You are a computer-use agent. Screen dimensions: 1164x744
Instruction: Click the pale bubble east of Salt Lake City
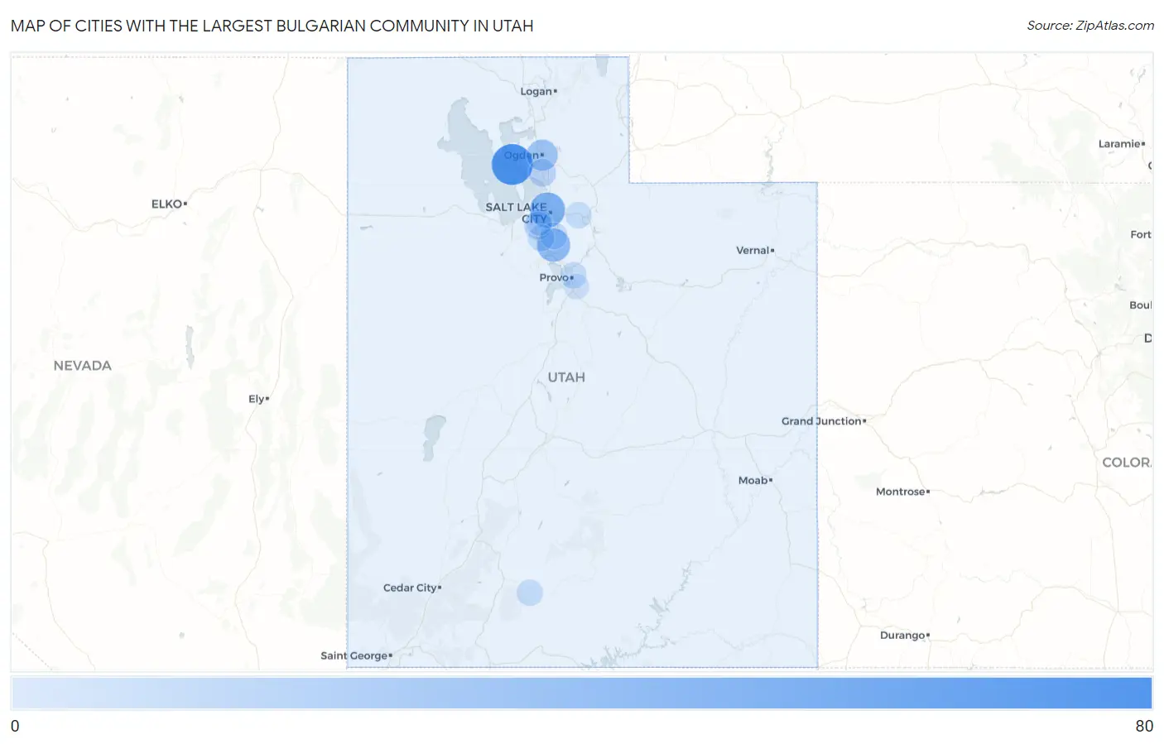[578, 215]
